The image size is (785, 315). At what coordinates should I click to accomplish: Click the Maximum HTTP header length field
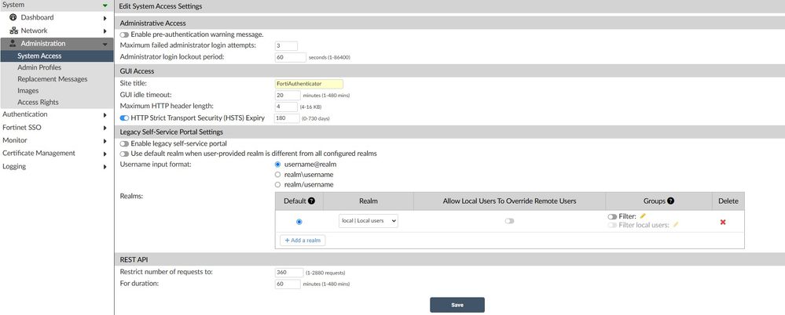(x=286, y=107)
